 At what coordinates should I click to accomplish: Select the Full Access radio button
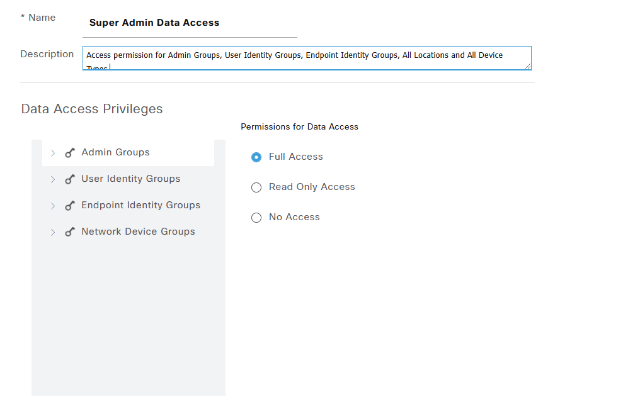[256, 157]
